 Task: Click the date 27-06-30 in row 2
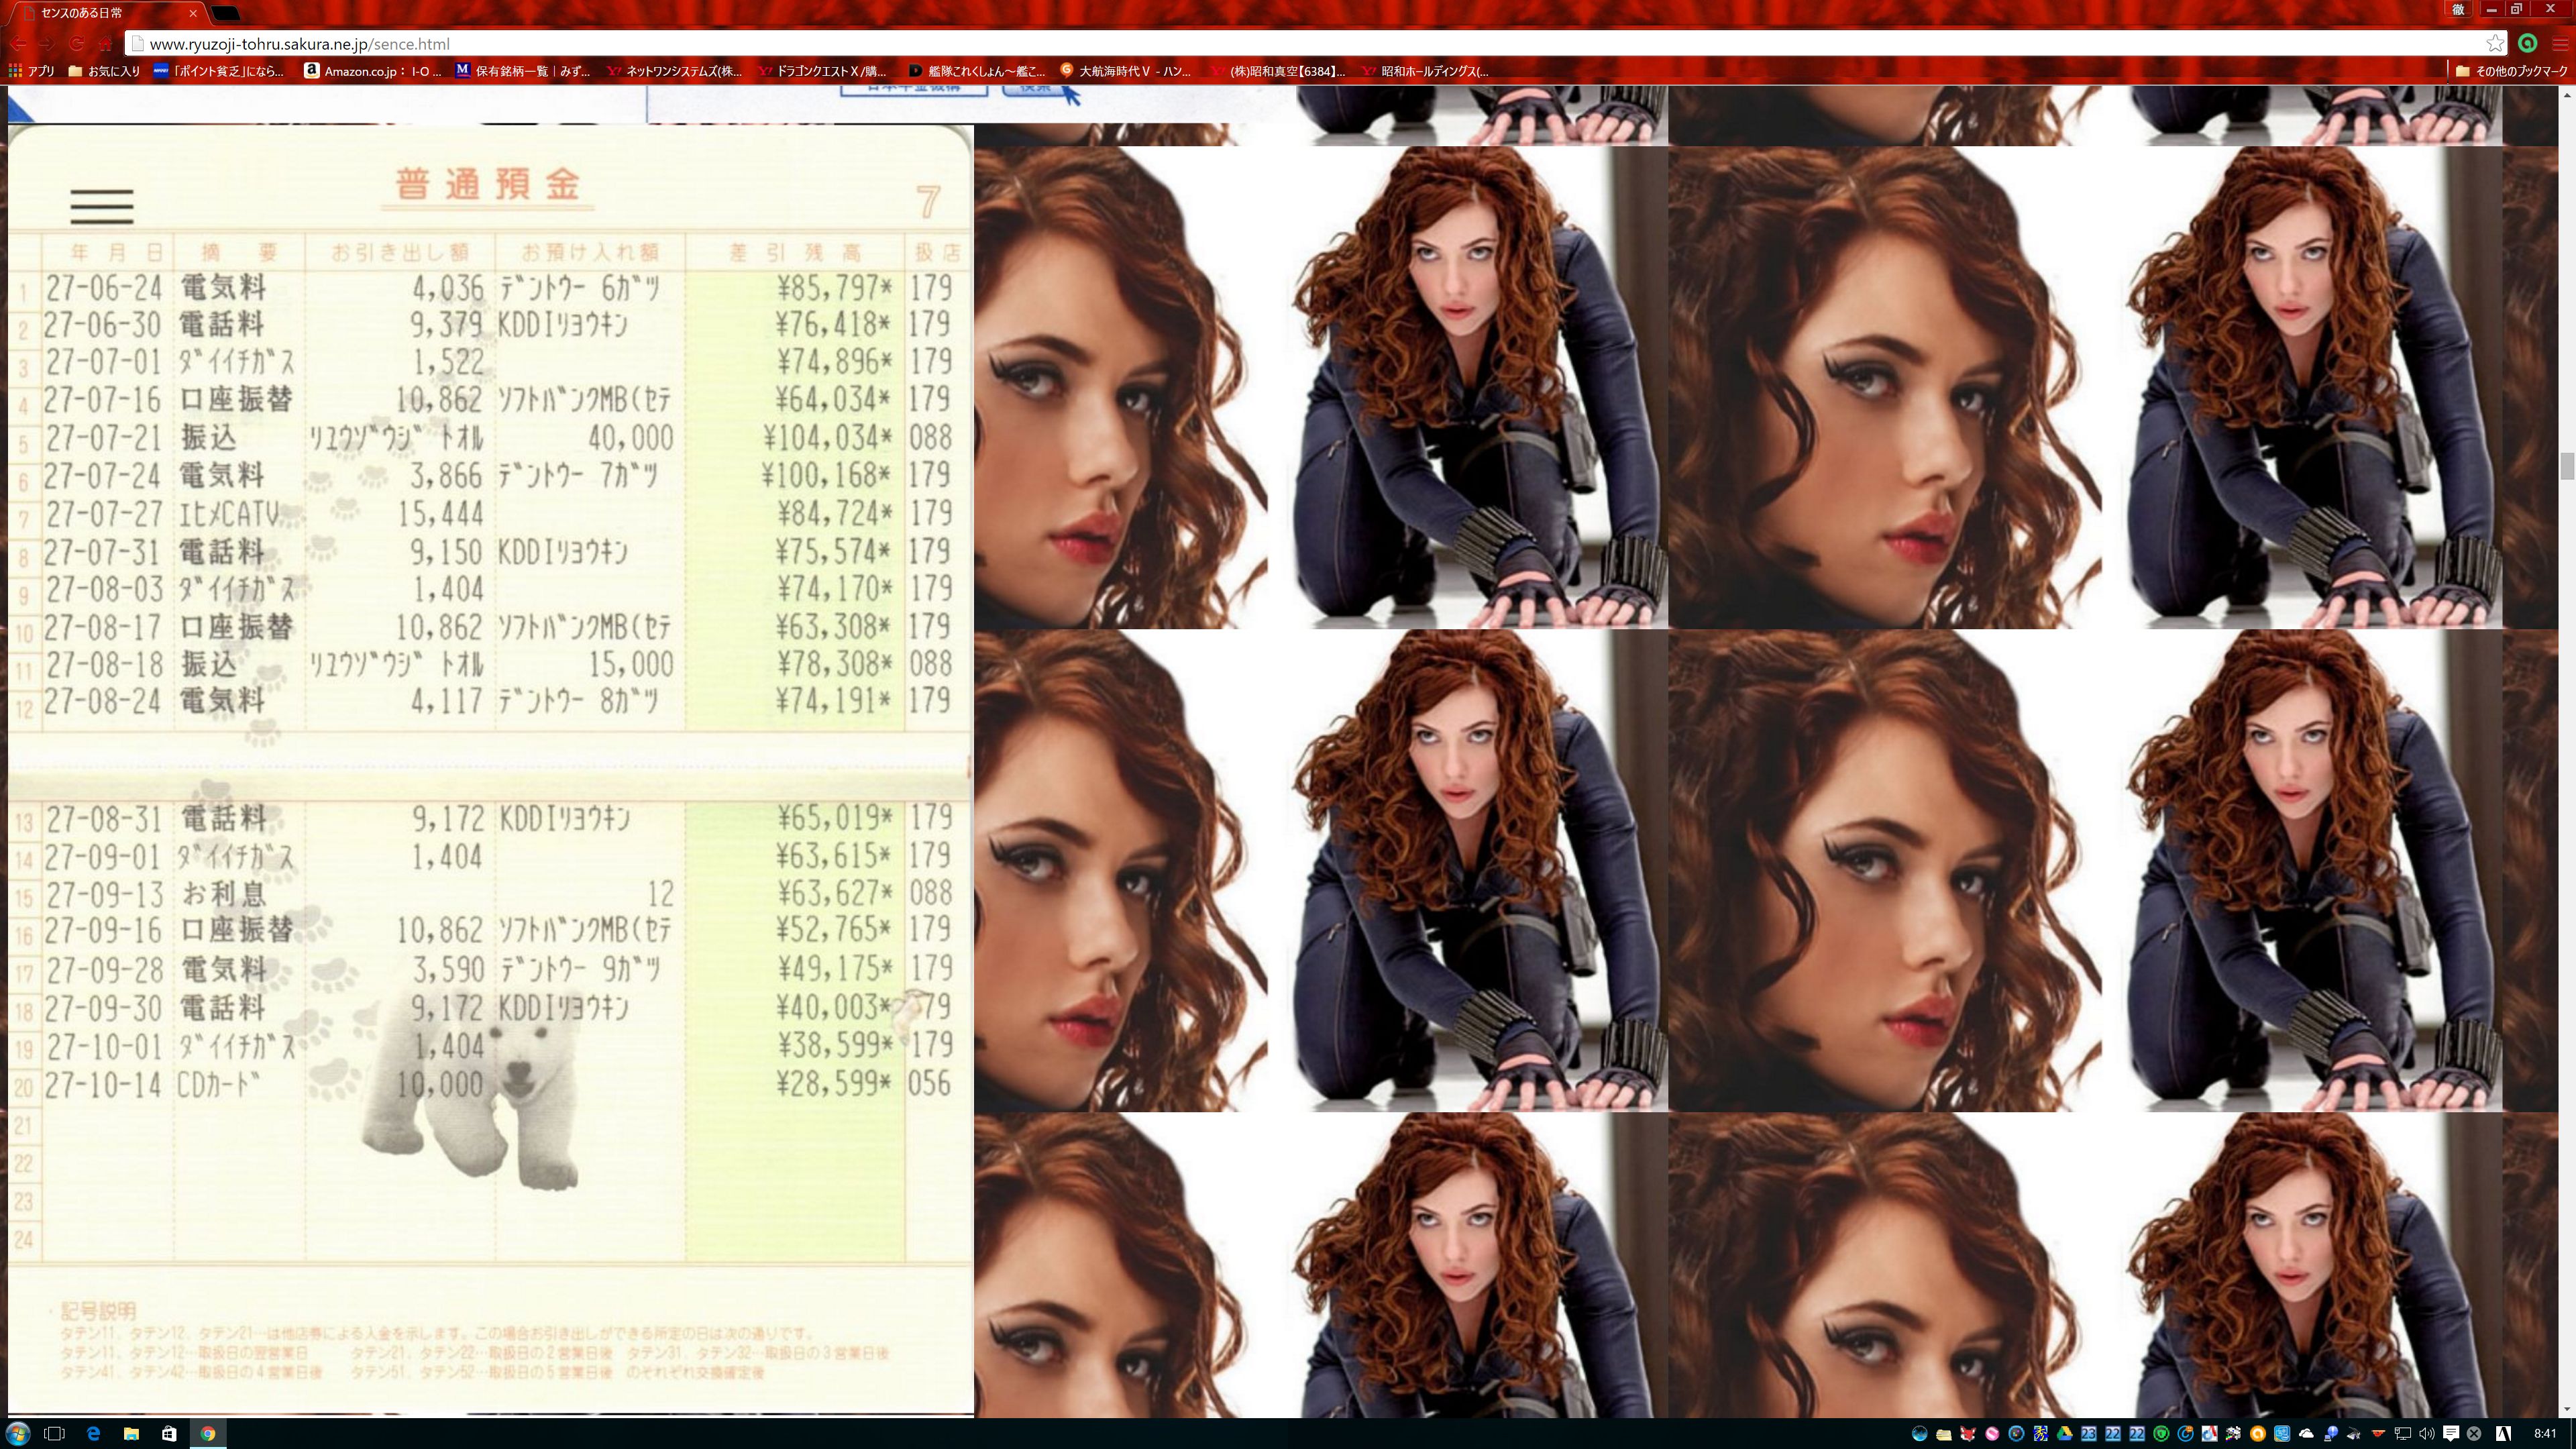(x=103, y=325)
